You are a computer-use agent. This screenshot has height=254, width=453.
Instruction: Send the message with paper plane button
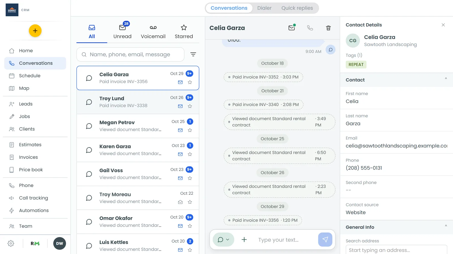(x=325, y=240)
